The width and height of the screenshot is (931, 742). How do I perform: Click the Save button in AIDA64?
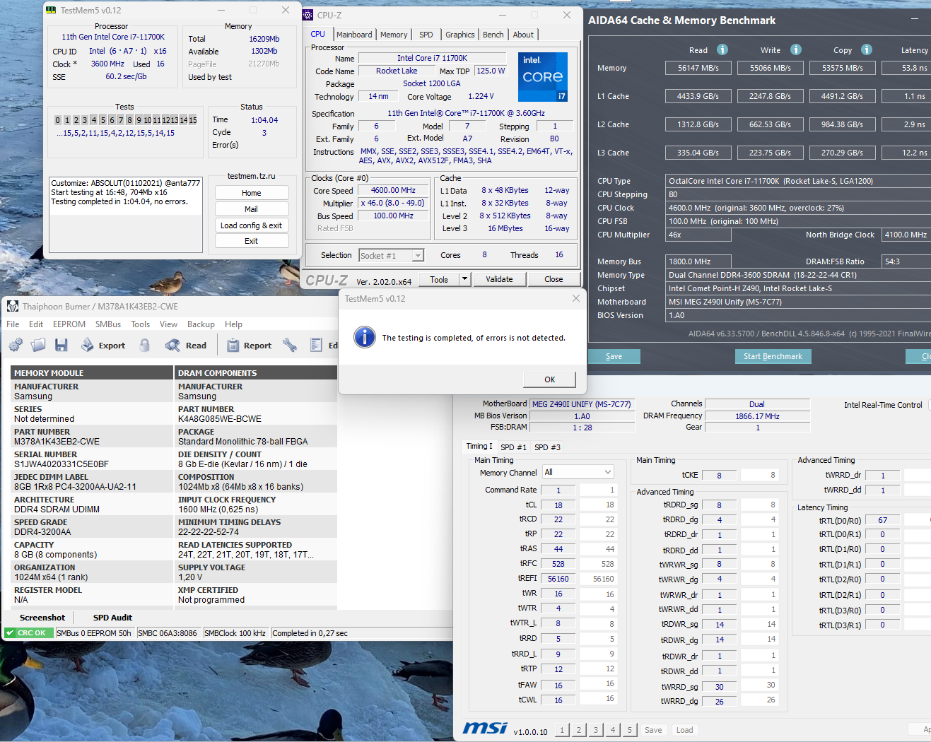point(614,356)
